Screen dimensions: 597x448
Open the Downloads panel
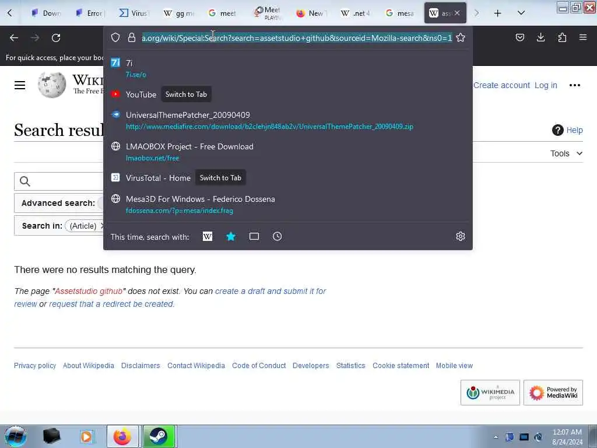coord(540,37)
